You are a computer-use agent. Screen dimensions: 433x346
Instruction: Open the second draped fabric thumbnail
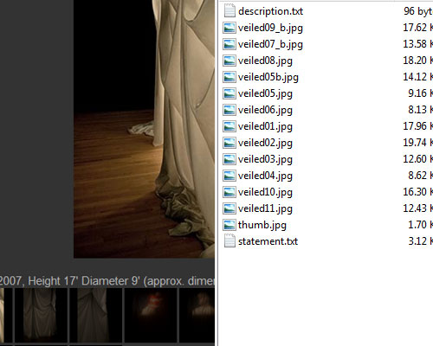(95, 315)
